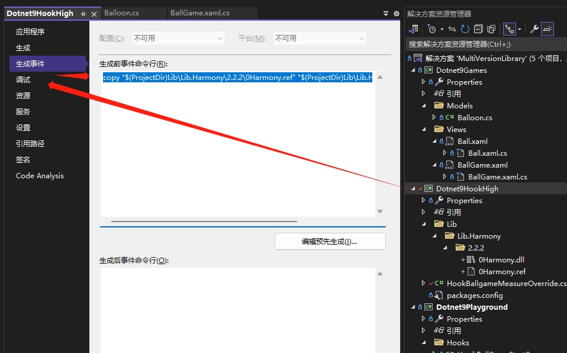
Task: Pin the Dotnet9HookHigh tab
Action: 83,14
